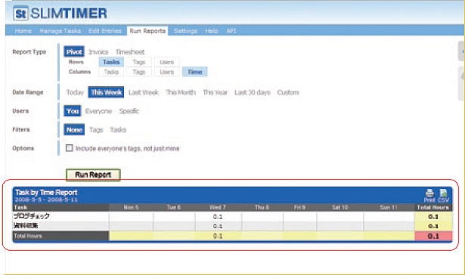The width and height of the screenshot is (465, 275).
Task: Select Pivot report type
Action: click(x=74, y=52)
